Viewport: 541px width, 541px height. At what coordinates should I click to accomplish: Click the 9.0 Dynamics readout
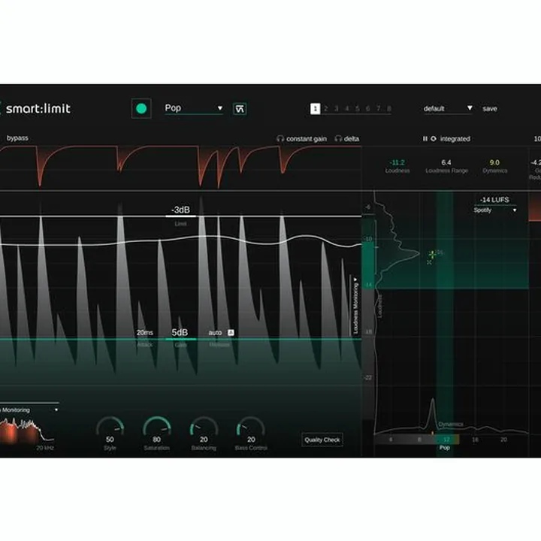click(494, 162)
